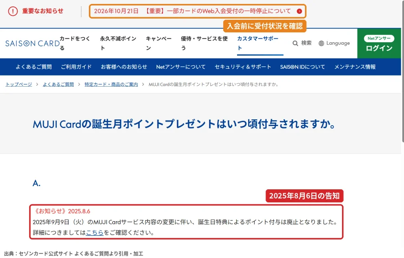Click the 特定カード・商品のご案内 breadcrumb link
Viewport: 404px width, 258px height.
pyautogui.click(x=111, y=85)
